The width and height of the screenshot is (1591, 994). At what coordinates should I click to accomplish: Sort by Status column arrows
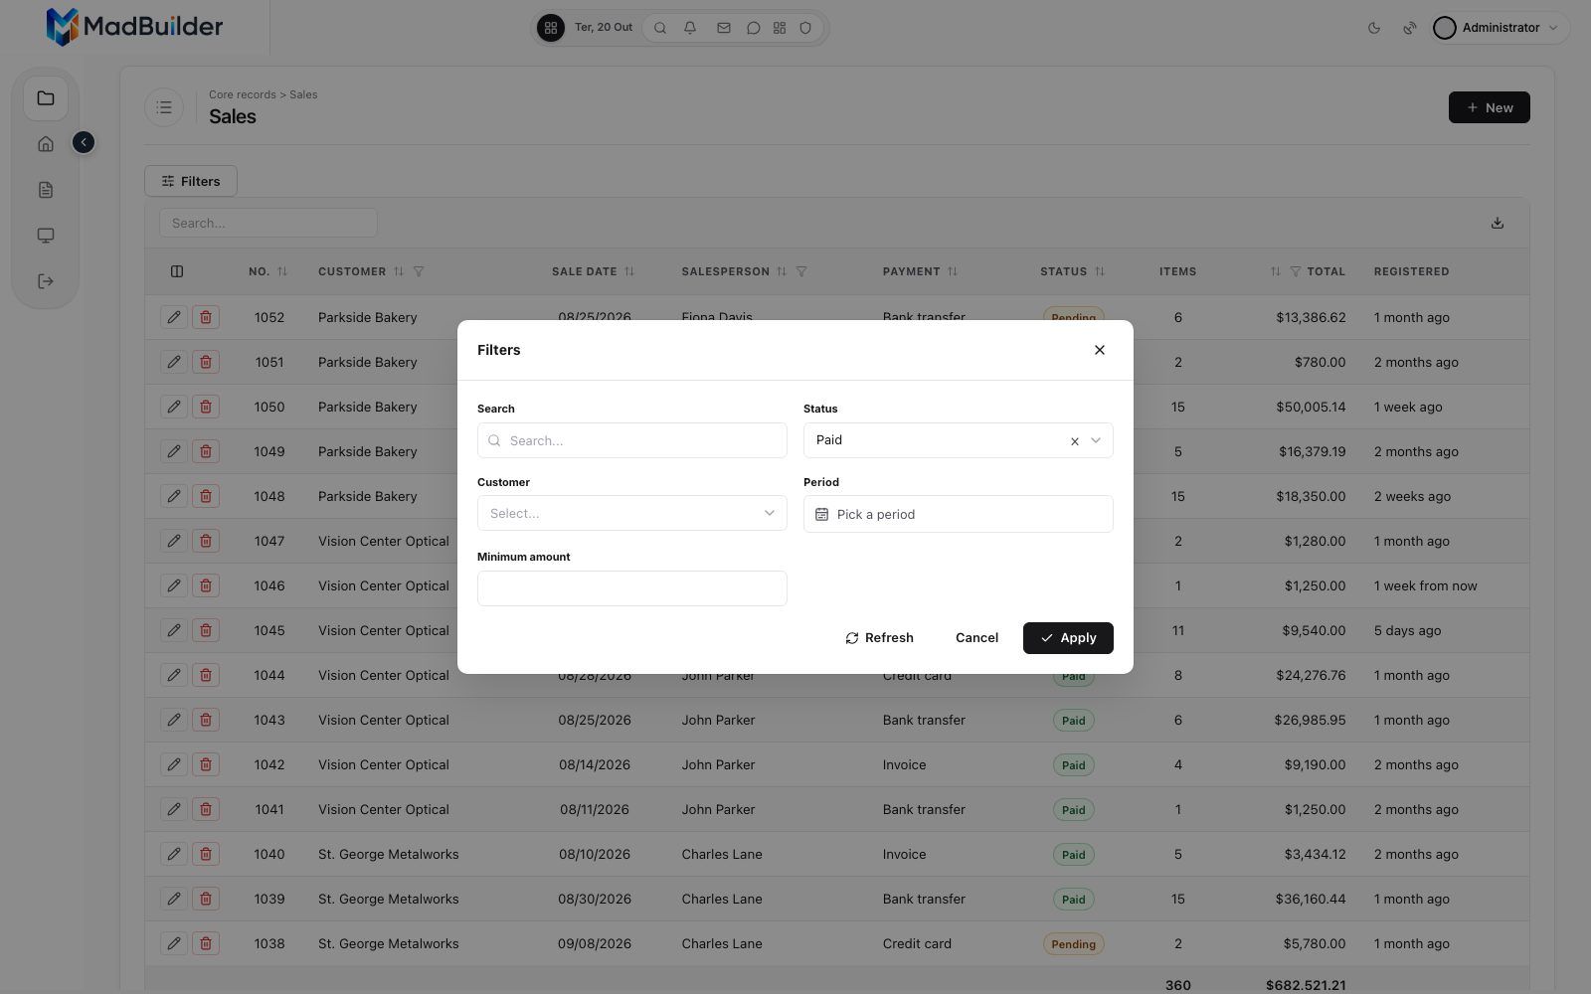coord(1100,271)
